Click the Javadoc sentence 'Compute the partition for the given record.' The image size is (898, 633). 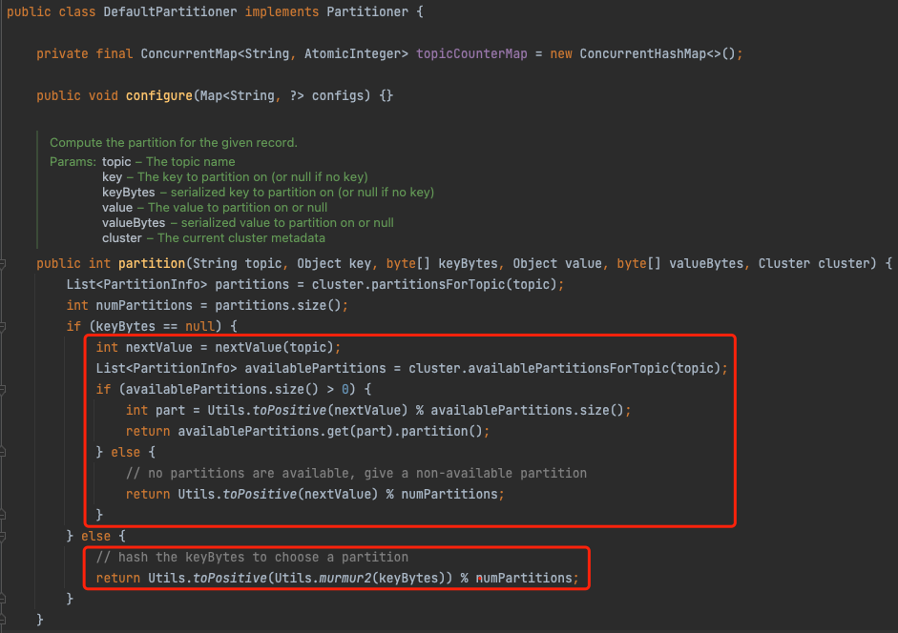pyautogui.click(x=174, y=142)
